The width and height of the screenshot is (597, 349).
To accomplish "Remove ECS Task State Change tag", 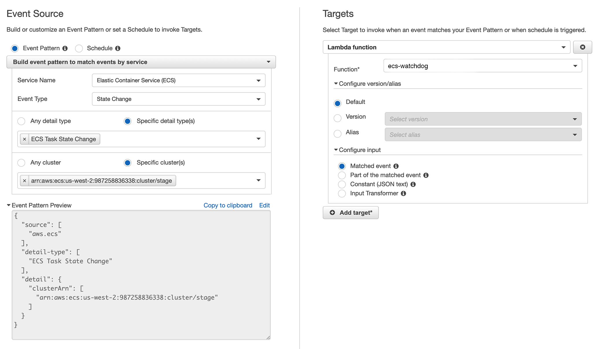I will coord(25,139).
